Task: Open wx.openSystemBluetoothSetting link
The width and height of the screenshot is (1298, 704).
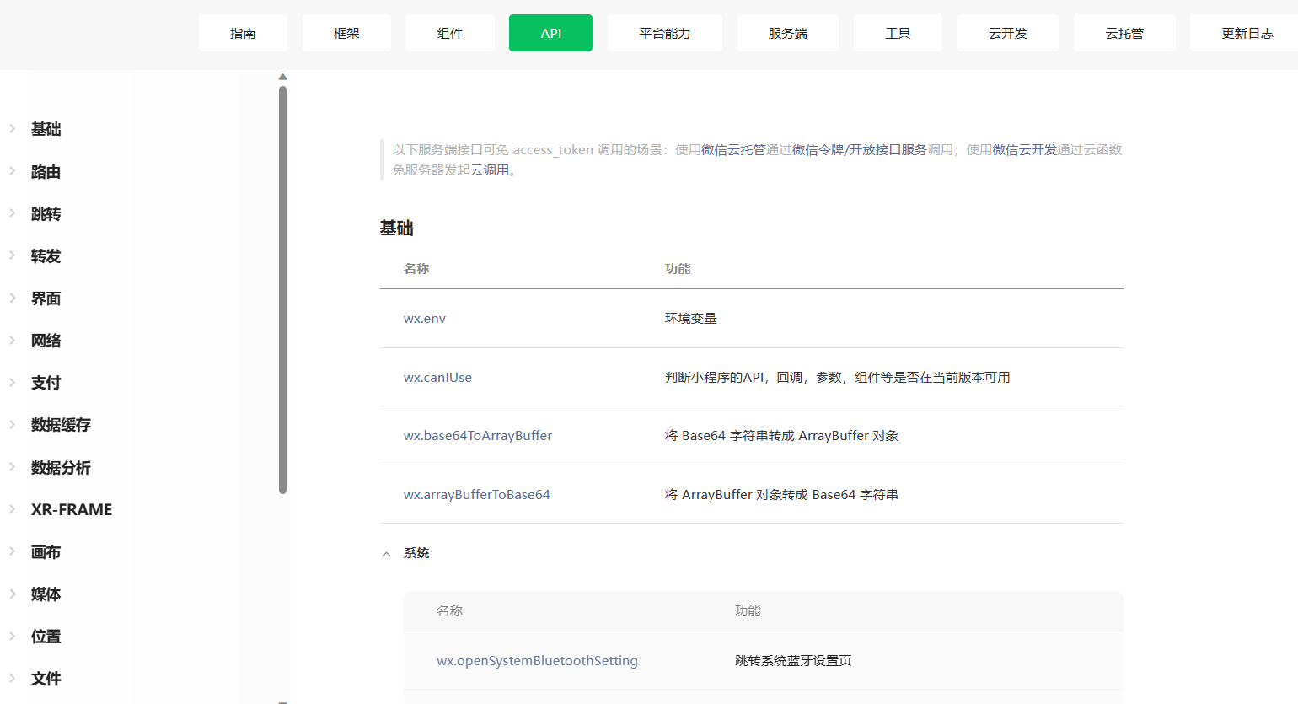Action: tap(537, 661)
